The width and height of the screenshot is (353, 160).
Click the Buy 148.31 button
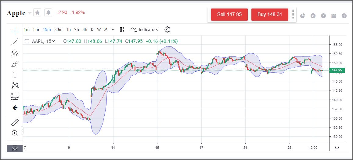point(270,15)
